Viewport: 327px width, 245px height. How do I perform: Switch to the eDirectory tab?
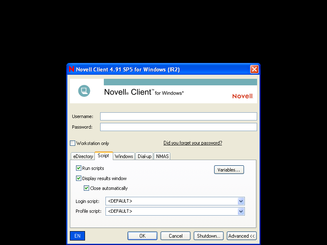pos(83,156)
